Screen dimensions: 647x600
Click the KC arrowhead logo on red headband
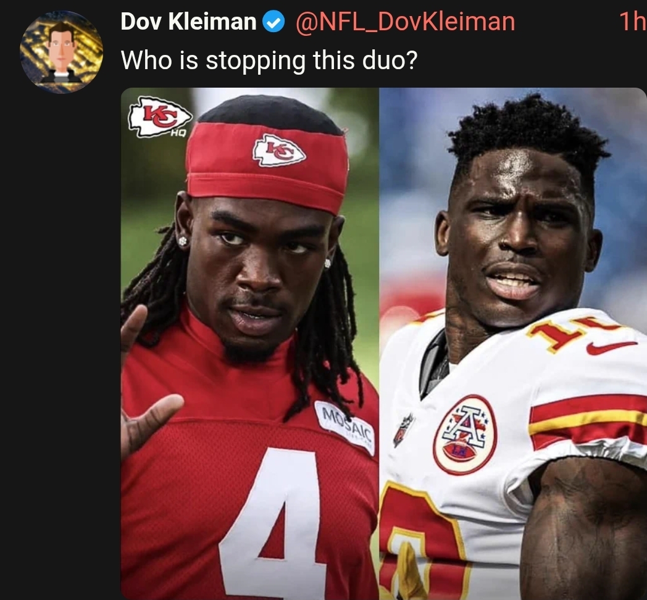[x=279, y=151]
